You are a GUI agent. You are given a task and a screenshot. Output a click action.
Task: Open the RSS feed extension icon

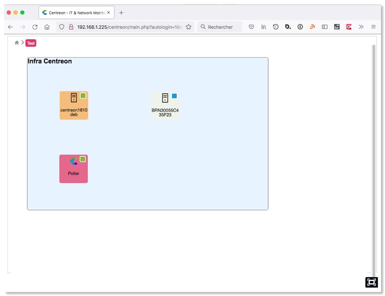(312, 27)
